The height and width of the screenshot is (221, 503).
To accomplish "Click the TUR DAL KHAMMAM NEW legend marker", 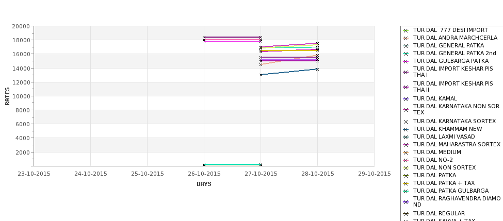I will coord(405,129).
